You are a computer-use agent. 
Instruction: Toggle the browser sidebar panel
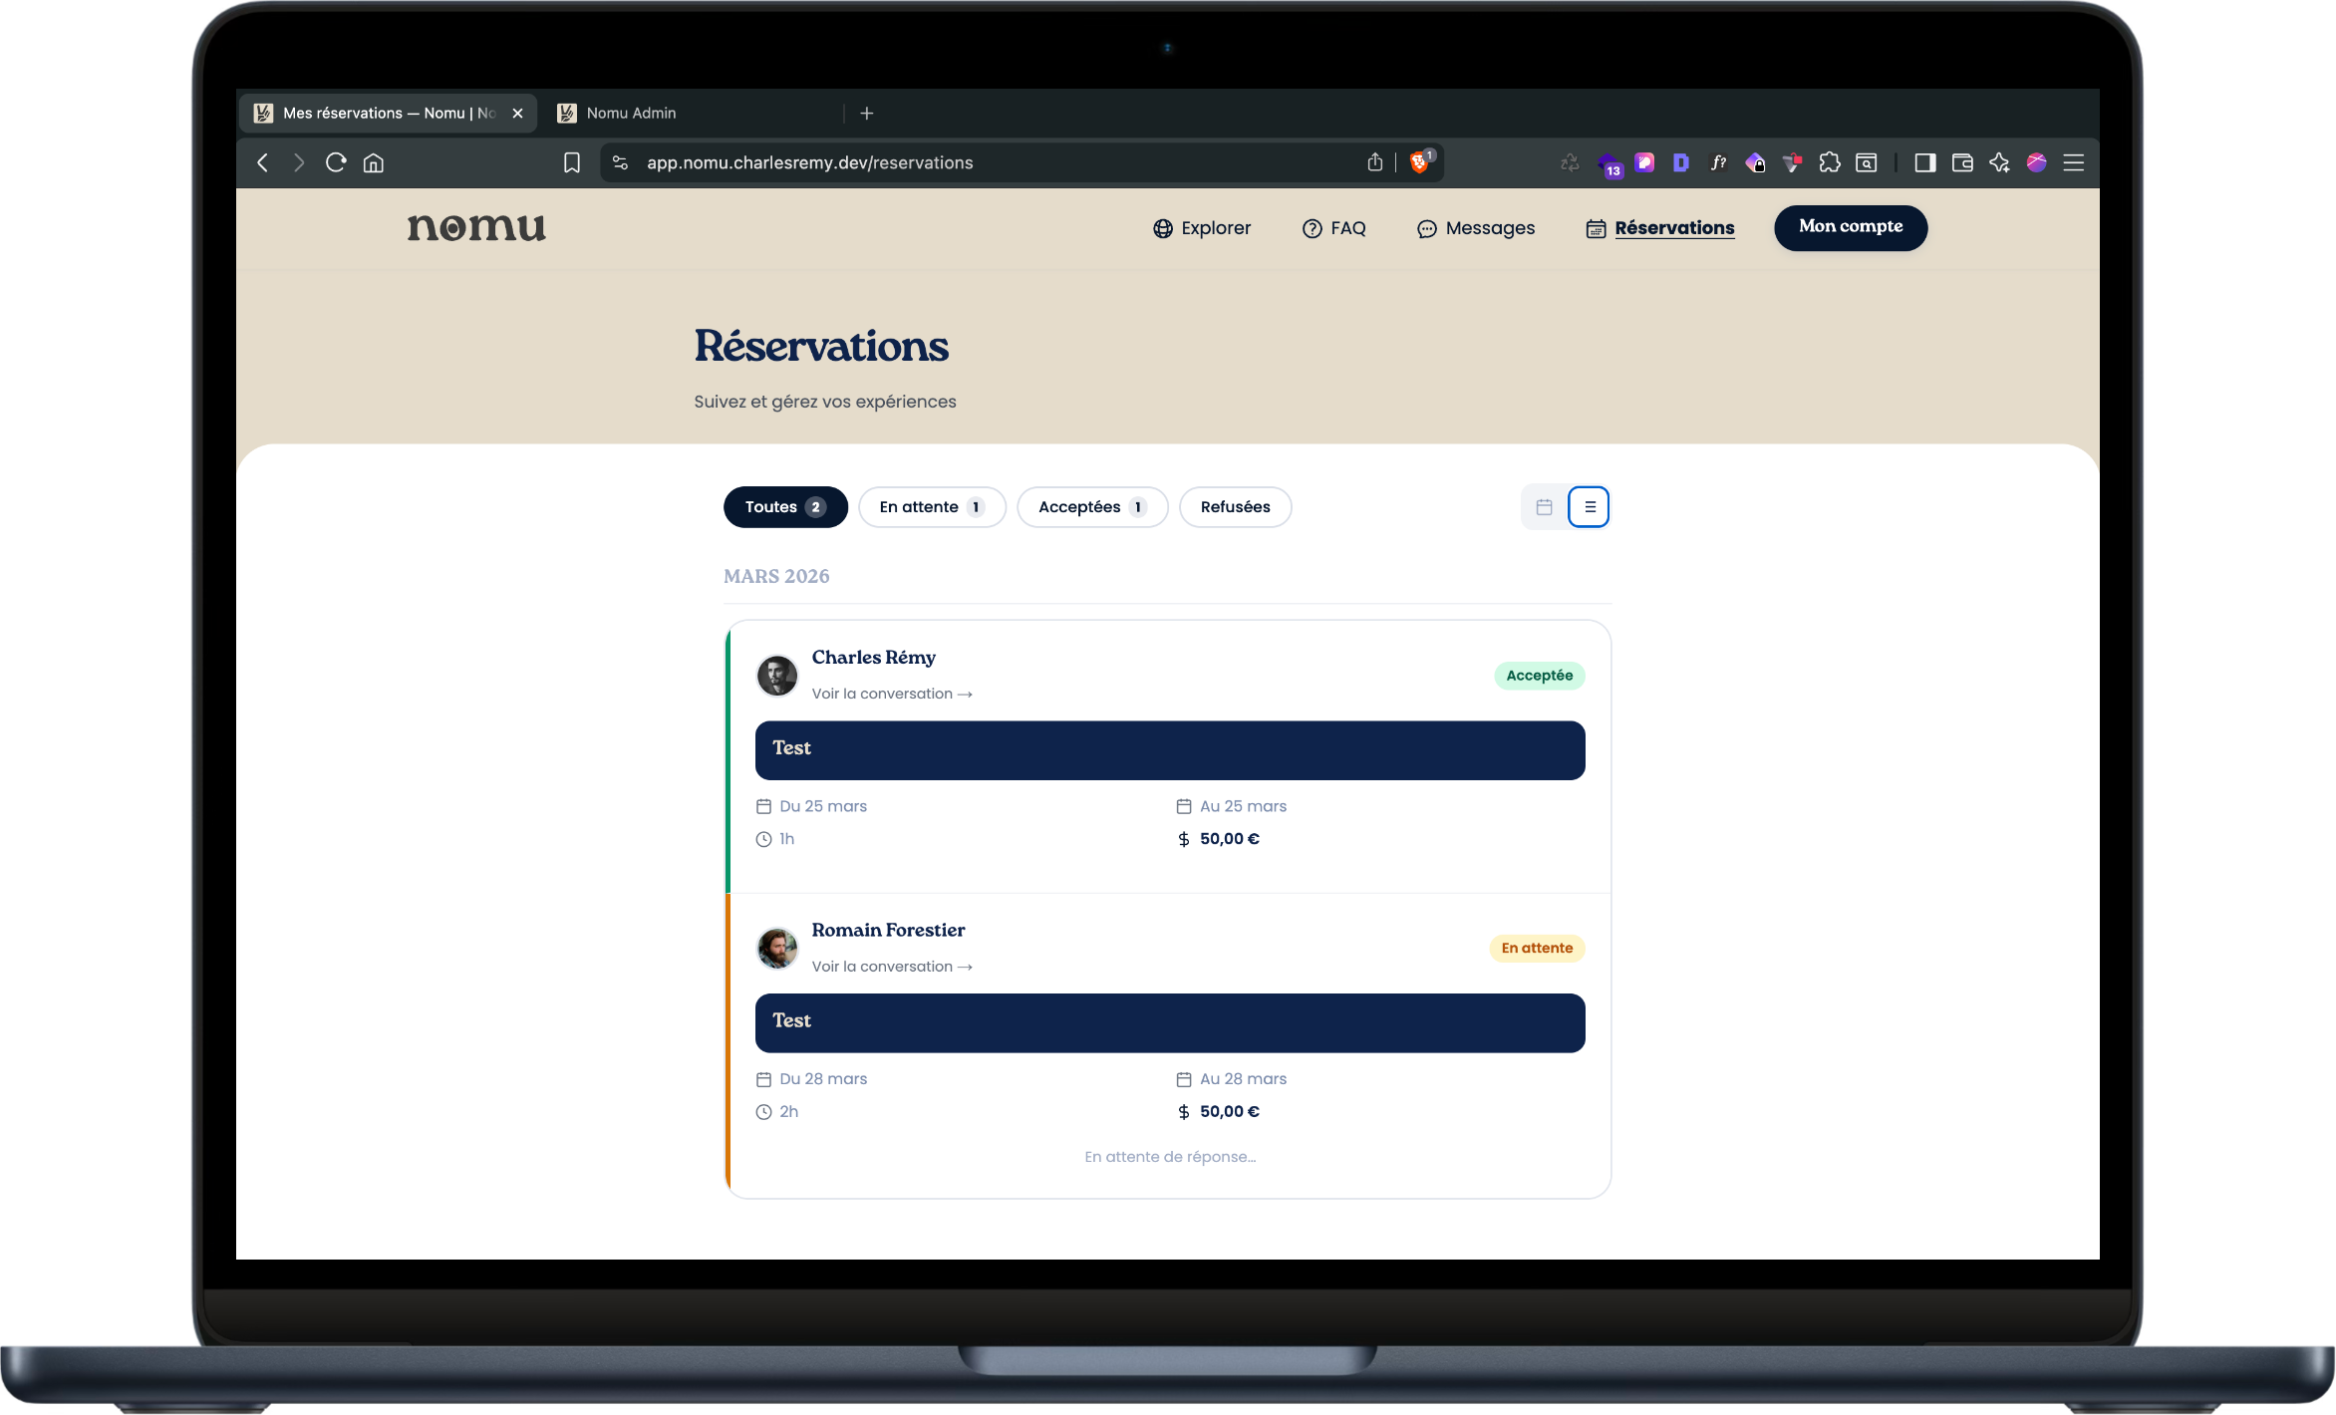click(x=1924, y=162)
